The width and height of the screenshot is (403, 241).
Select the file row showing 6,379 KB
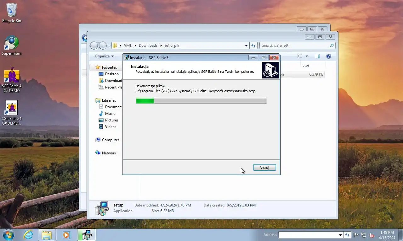pos(302,74)
